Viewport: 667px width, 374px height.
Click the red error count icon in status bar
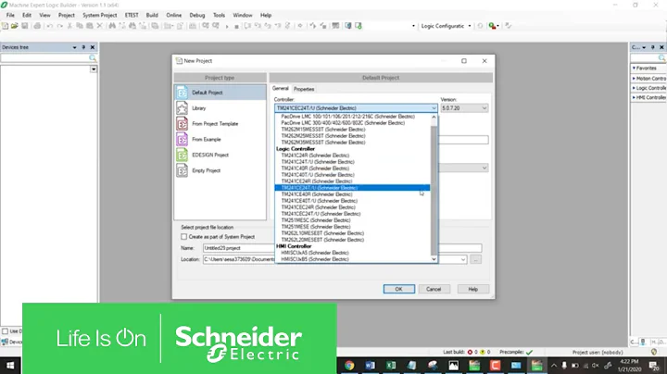click(x=470, y=352)
